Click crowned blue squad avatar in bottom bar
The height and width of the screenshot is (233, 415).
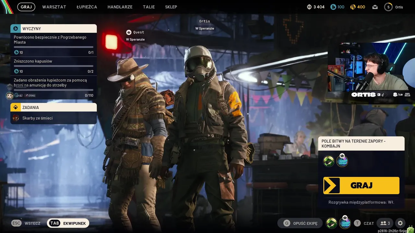point(345,222)
